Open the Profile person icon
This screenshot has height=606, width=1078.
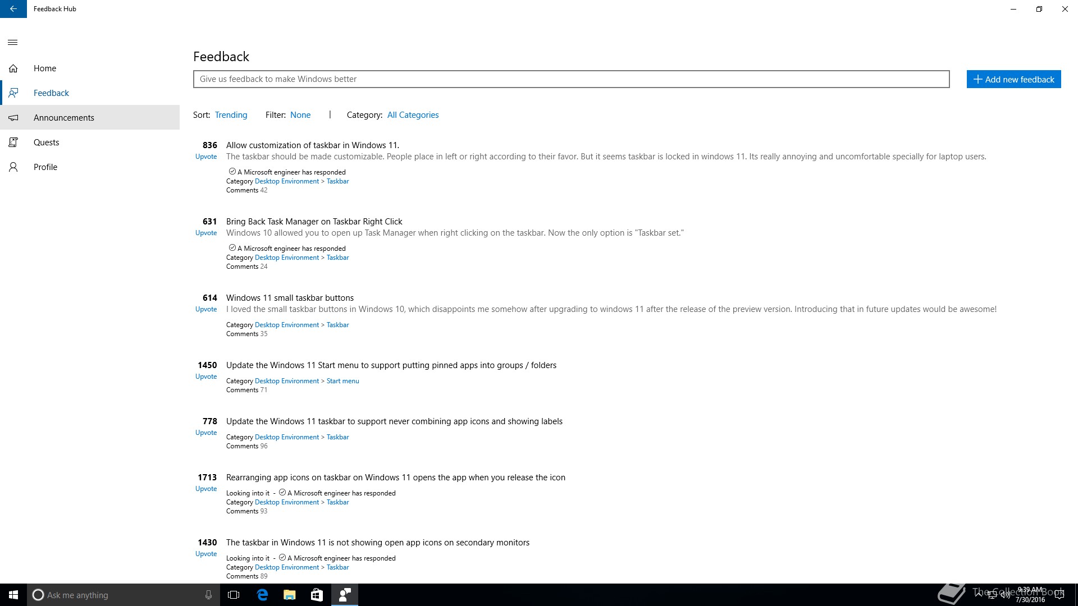(x=13, y=167)
